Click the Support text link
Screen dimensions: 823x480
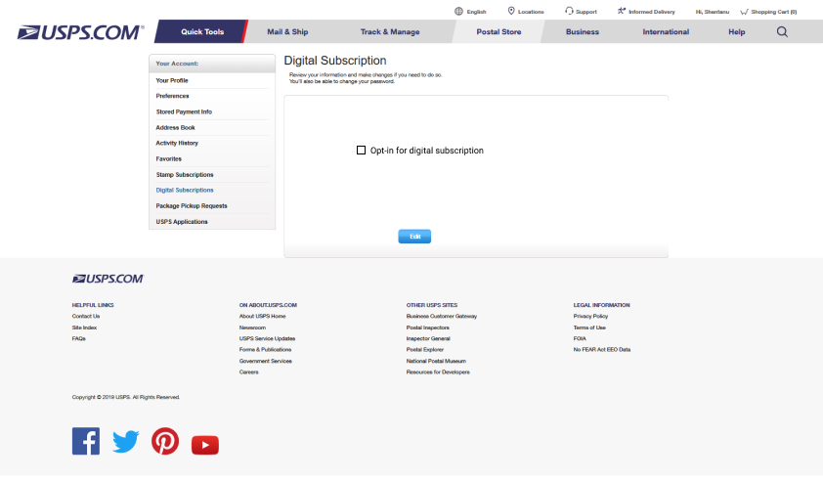click(x=586, y=12)
